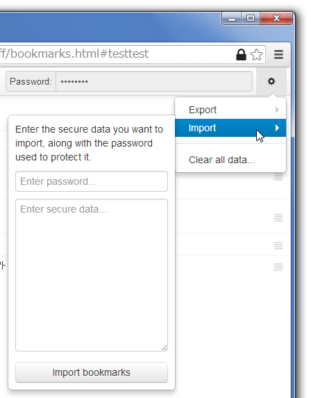Click the Enter secure data textarea
The height and width of the screenshot is (398, 311).
[92, 275]
